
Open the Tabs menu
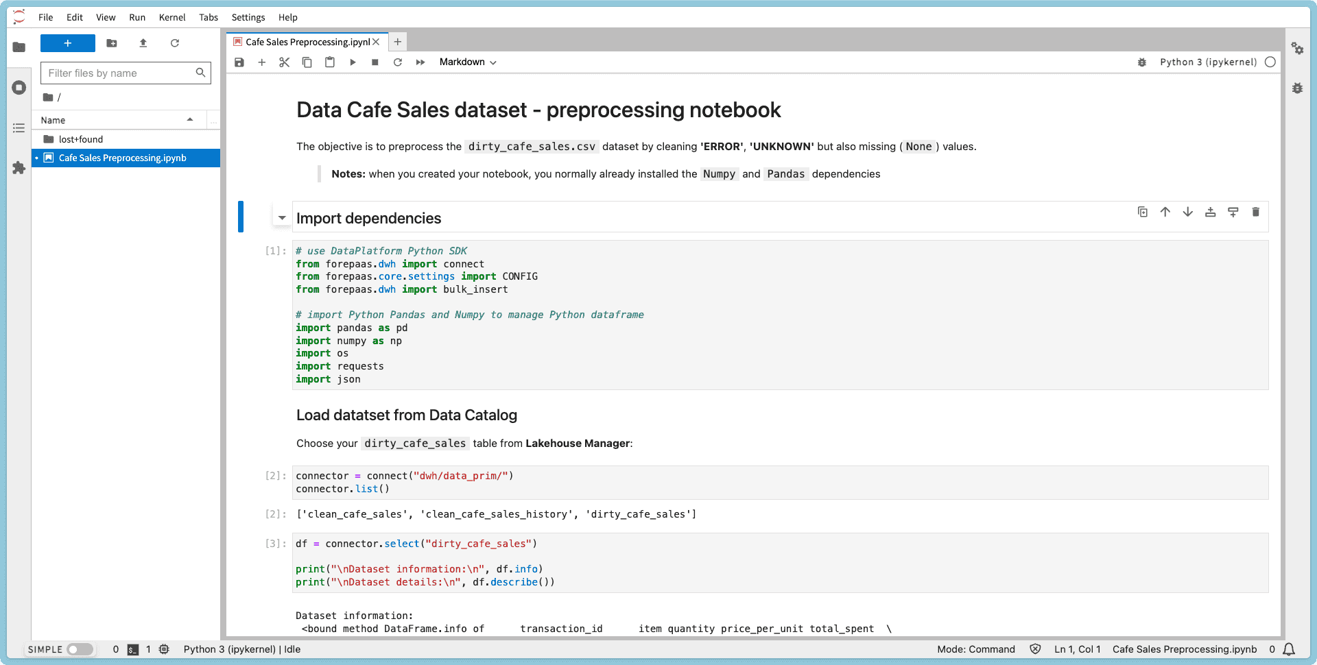(209, 17)
